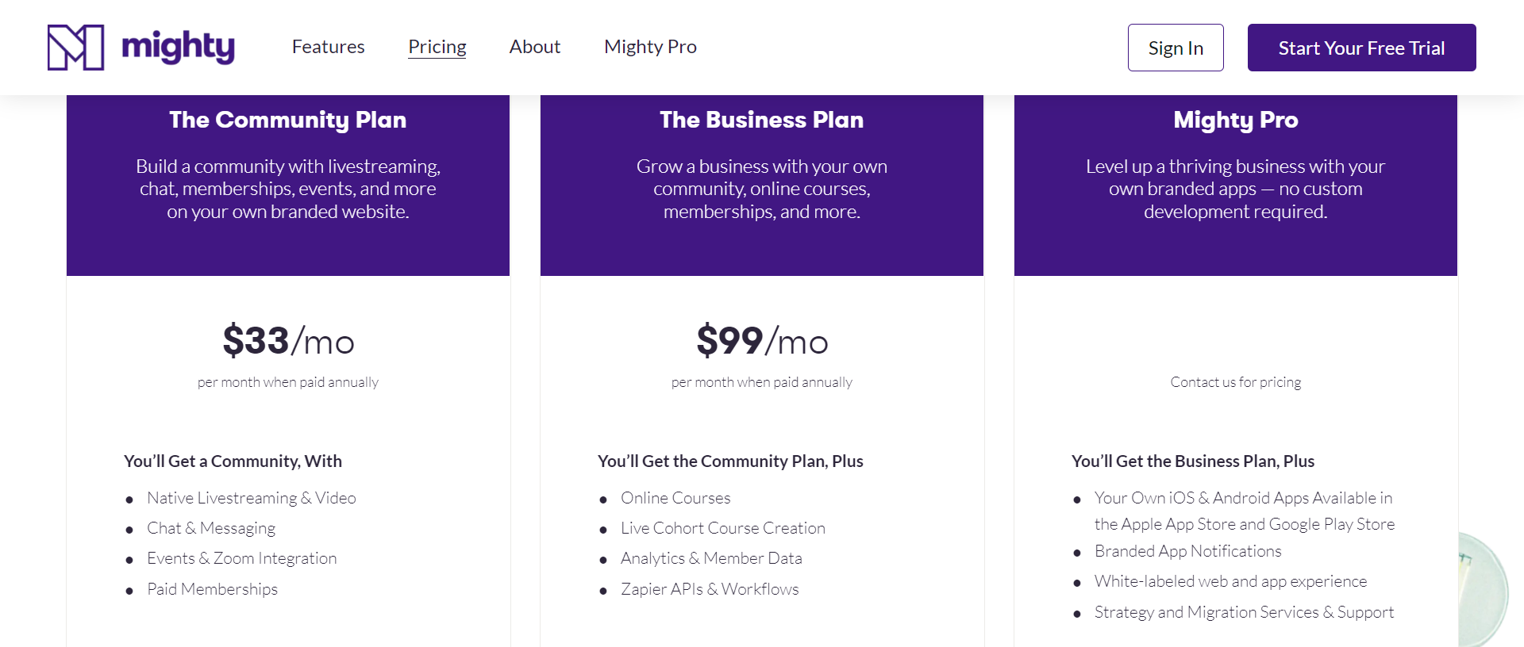Click Branded App Notifications item

1187,550
